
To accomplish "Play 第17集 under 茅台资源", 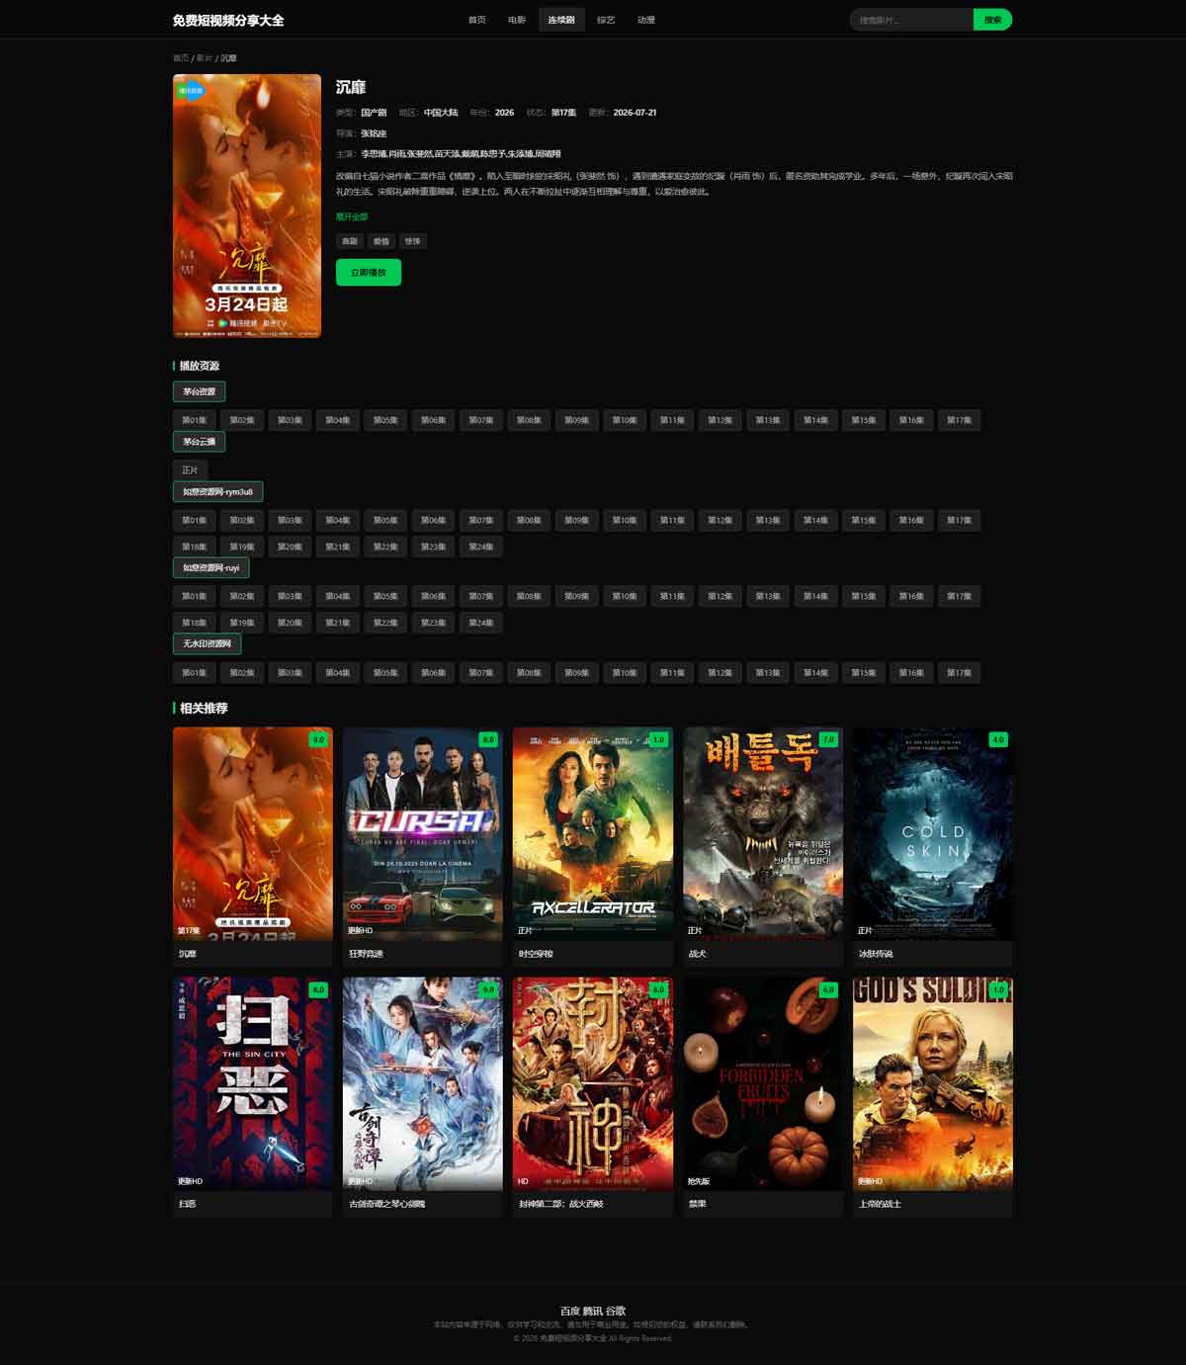I will click(959, 420).
